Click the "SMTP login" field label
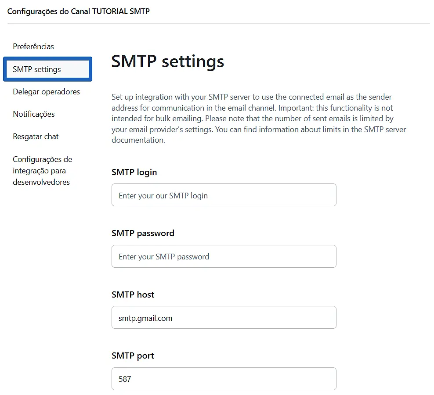 tap(134, 172)
